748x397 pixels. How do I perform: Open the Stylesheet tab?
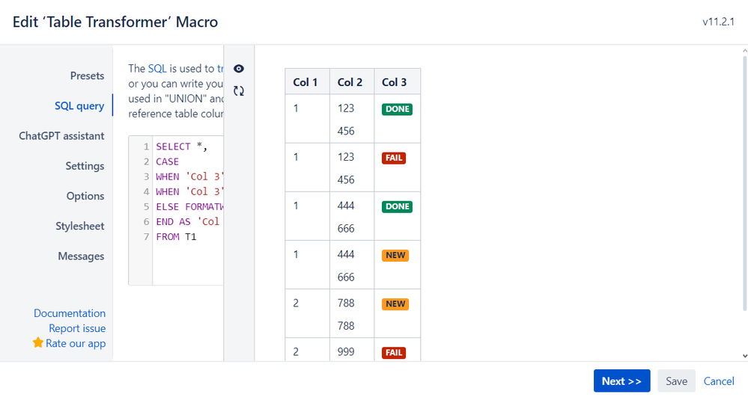(x=80, y=226)
